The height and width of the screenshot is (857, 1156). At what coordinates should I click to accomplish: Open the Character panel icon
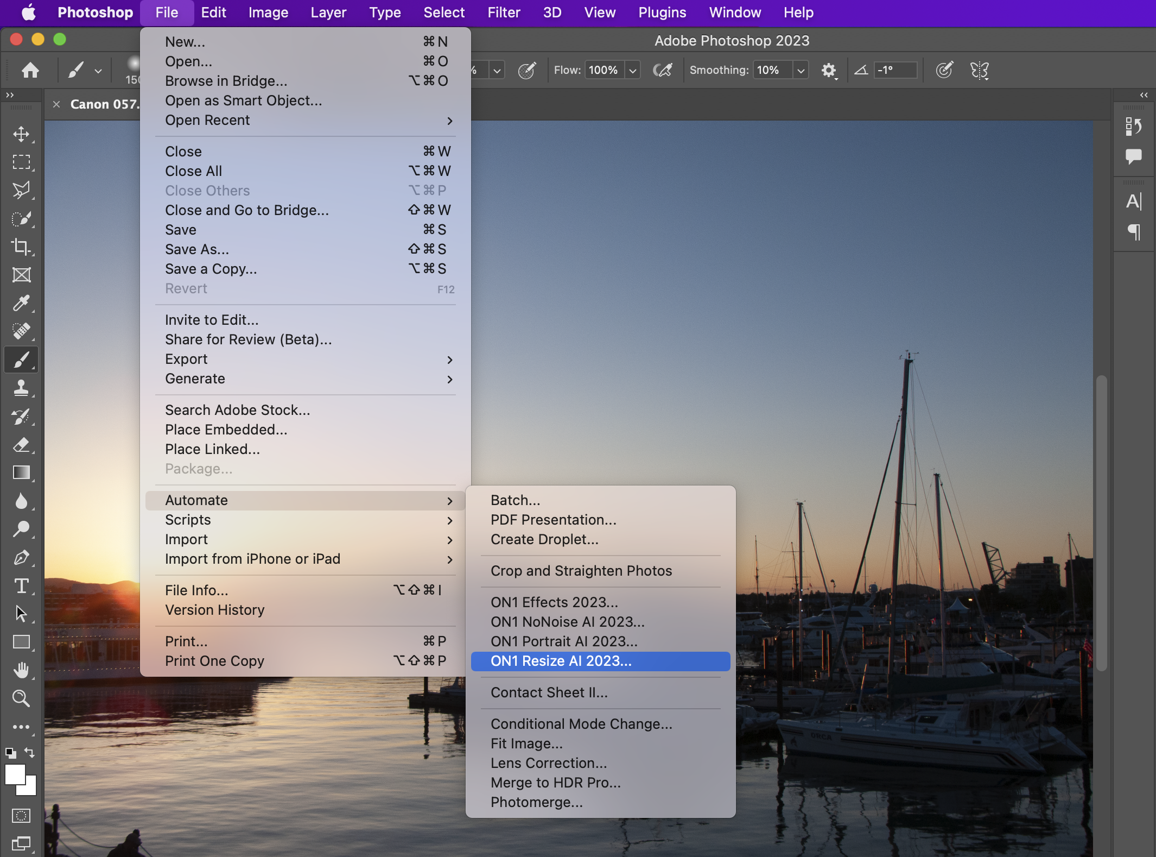(x=1134, y=201)
